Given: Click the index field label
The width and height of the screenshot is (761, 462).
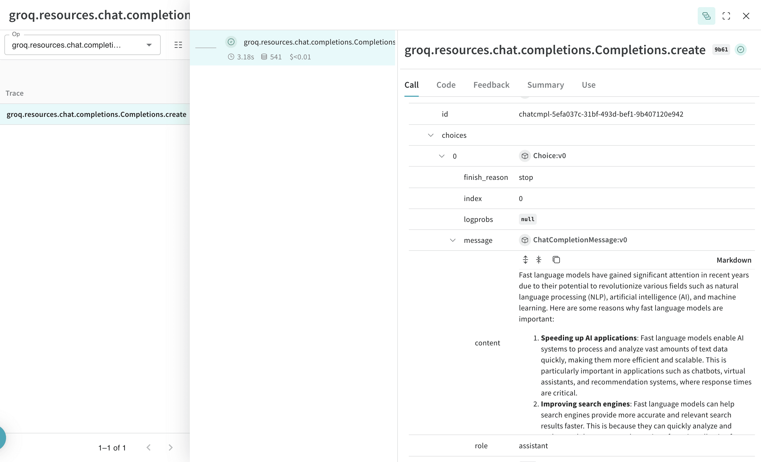Looking at the screenshot, I should coord(473,199).
